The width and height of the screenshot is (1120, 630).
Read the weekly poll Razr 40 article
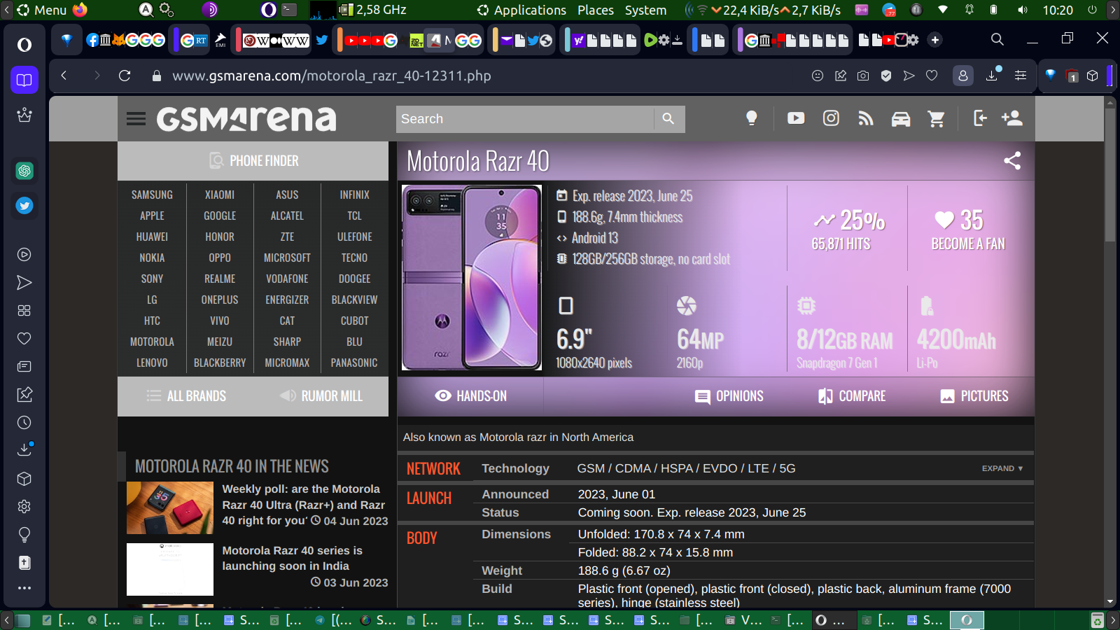click(304, 505)
